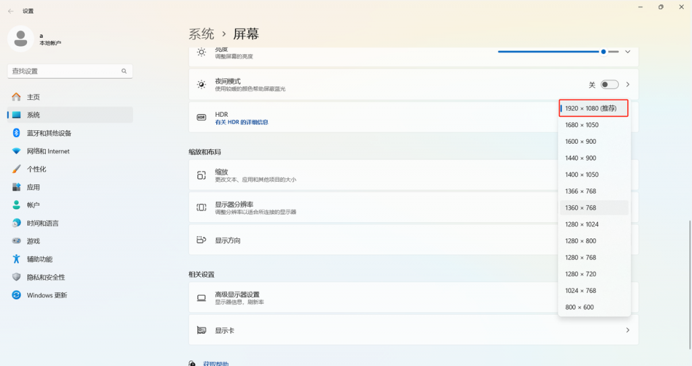The width and height of the screenshot is (692, 366).
Task: Click the Bluetooth icon for 蓝牙和其他设备
Action: point(16,133)
